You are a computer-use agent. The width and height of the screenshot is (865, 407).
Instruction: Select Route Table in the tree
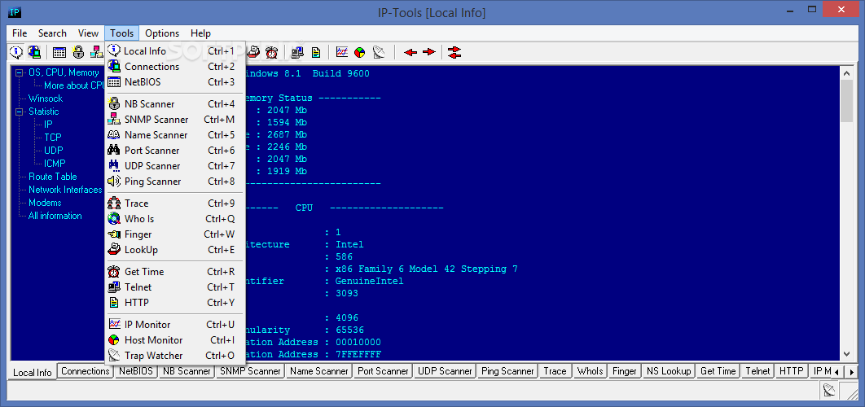coord(52,177)
